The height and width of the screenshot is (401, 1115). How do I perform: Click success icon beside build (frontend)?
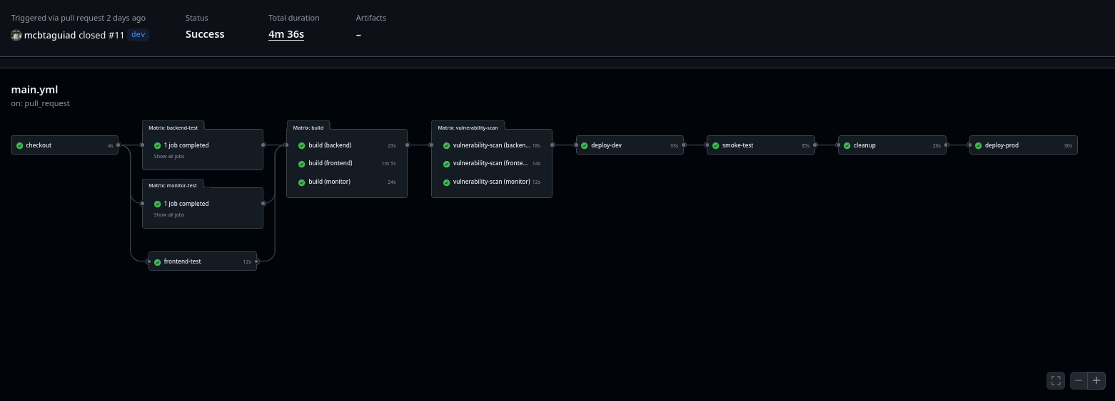302,164
